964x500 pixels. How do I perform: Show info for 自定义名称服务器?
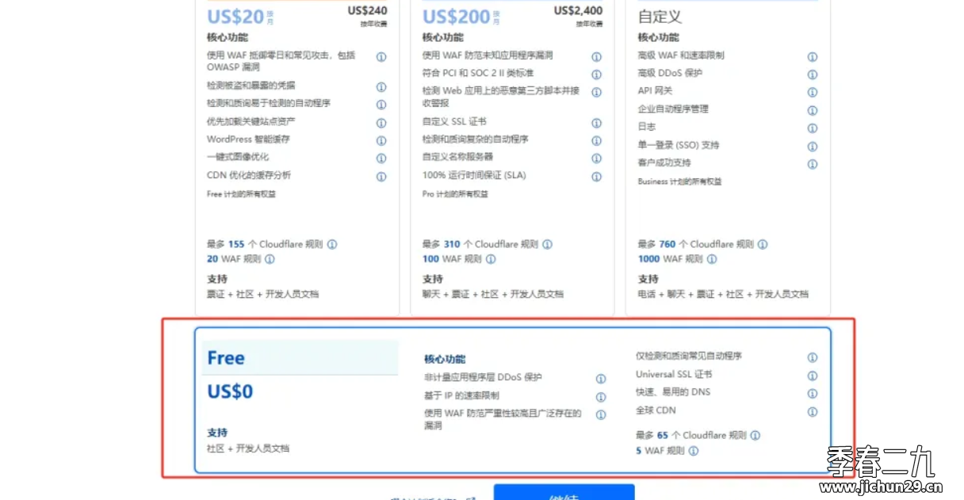(597, 158)
